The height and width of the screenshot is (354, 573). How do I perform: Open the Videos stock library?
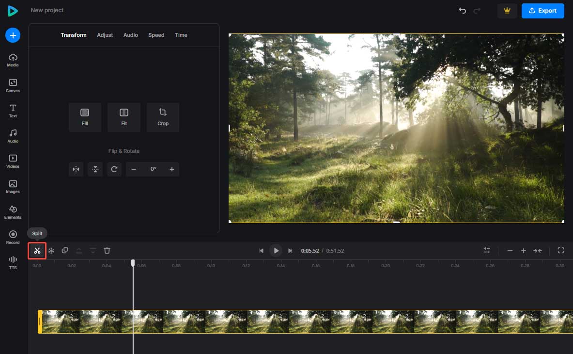13,161
